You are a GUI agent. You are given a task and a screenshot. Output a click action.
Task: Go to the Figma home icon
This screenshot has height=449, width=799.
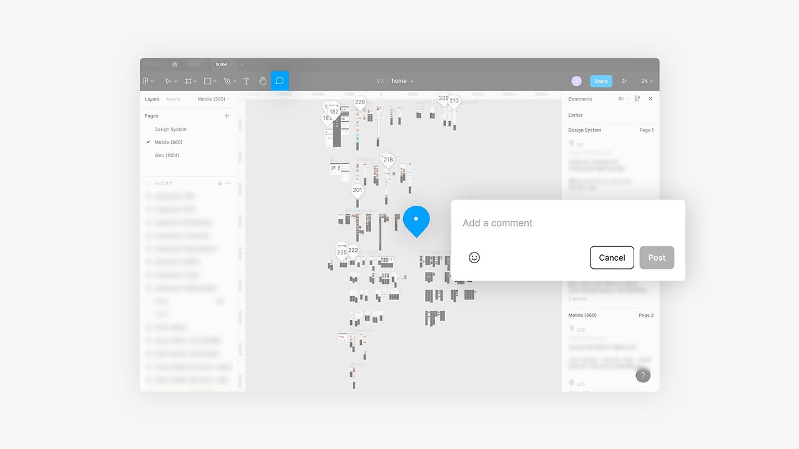pos(175,64)
